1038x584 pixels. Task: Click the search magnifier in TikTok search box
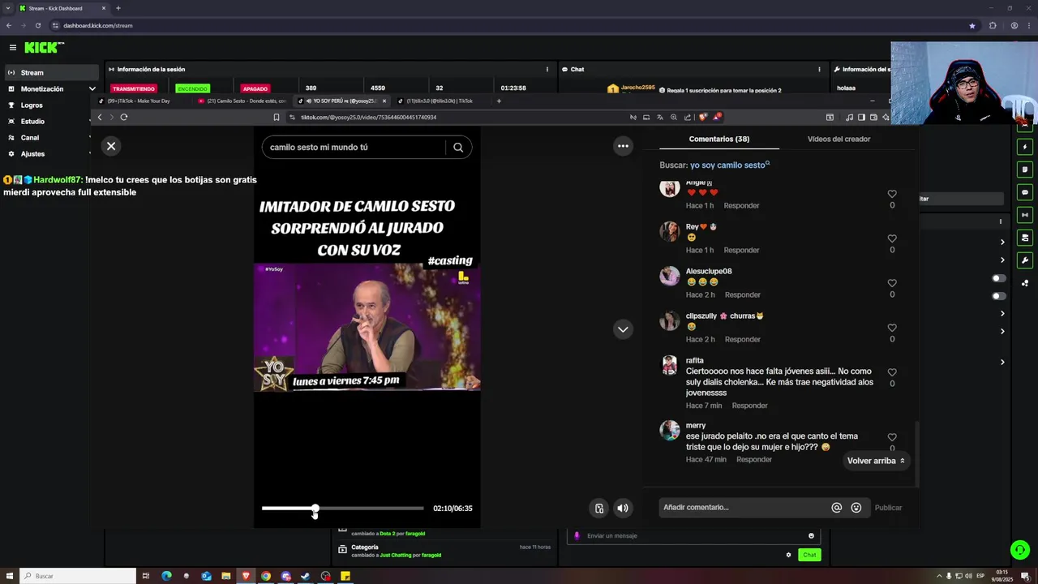pyautogui.click(x=458, y=147)
